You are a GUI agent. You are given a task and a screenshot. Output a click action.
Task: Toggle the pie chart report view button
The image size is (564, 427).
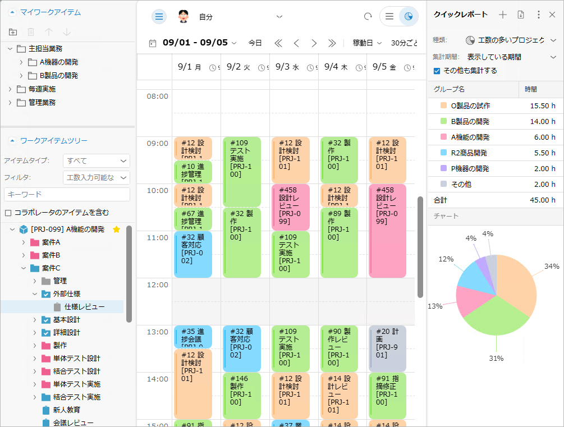pos(409,17)
